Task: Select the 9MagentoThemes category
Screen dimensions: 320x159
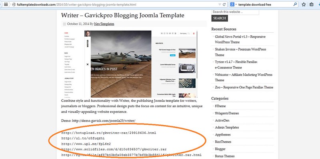Action: 227,113
